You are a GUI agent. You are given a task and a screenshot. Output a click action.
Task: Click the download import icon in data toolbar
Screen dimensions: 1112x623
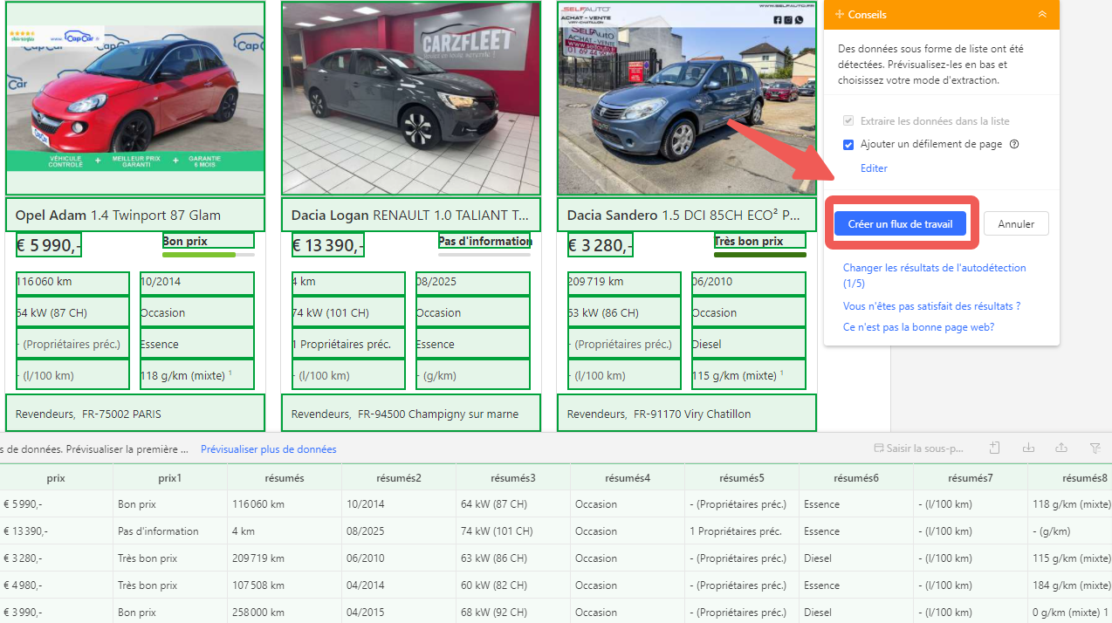(x=1028, y=448)
